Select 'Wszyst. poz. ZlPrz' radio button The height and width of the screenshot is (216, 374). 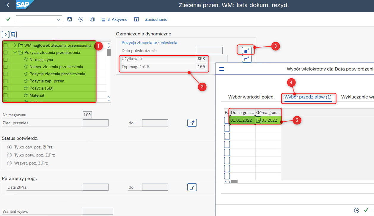pos(9,163)
